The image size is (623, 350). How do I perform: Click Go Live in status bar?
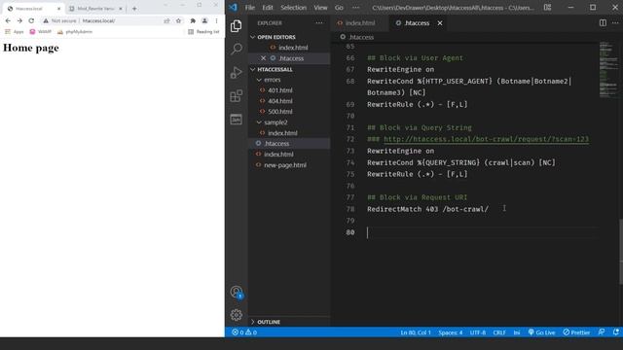[x=541, y=332]
